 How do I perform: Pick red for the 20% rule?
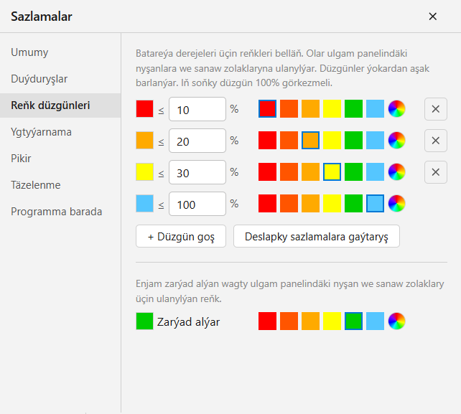pyautogui.click(x=267, y=140)
